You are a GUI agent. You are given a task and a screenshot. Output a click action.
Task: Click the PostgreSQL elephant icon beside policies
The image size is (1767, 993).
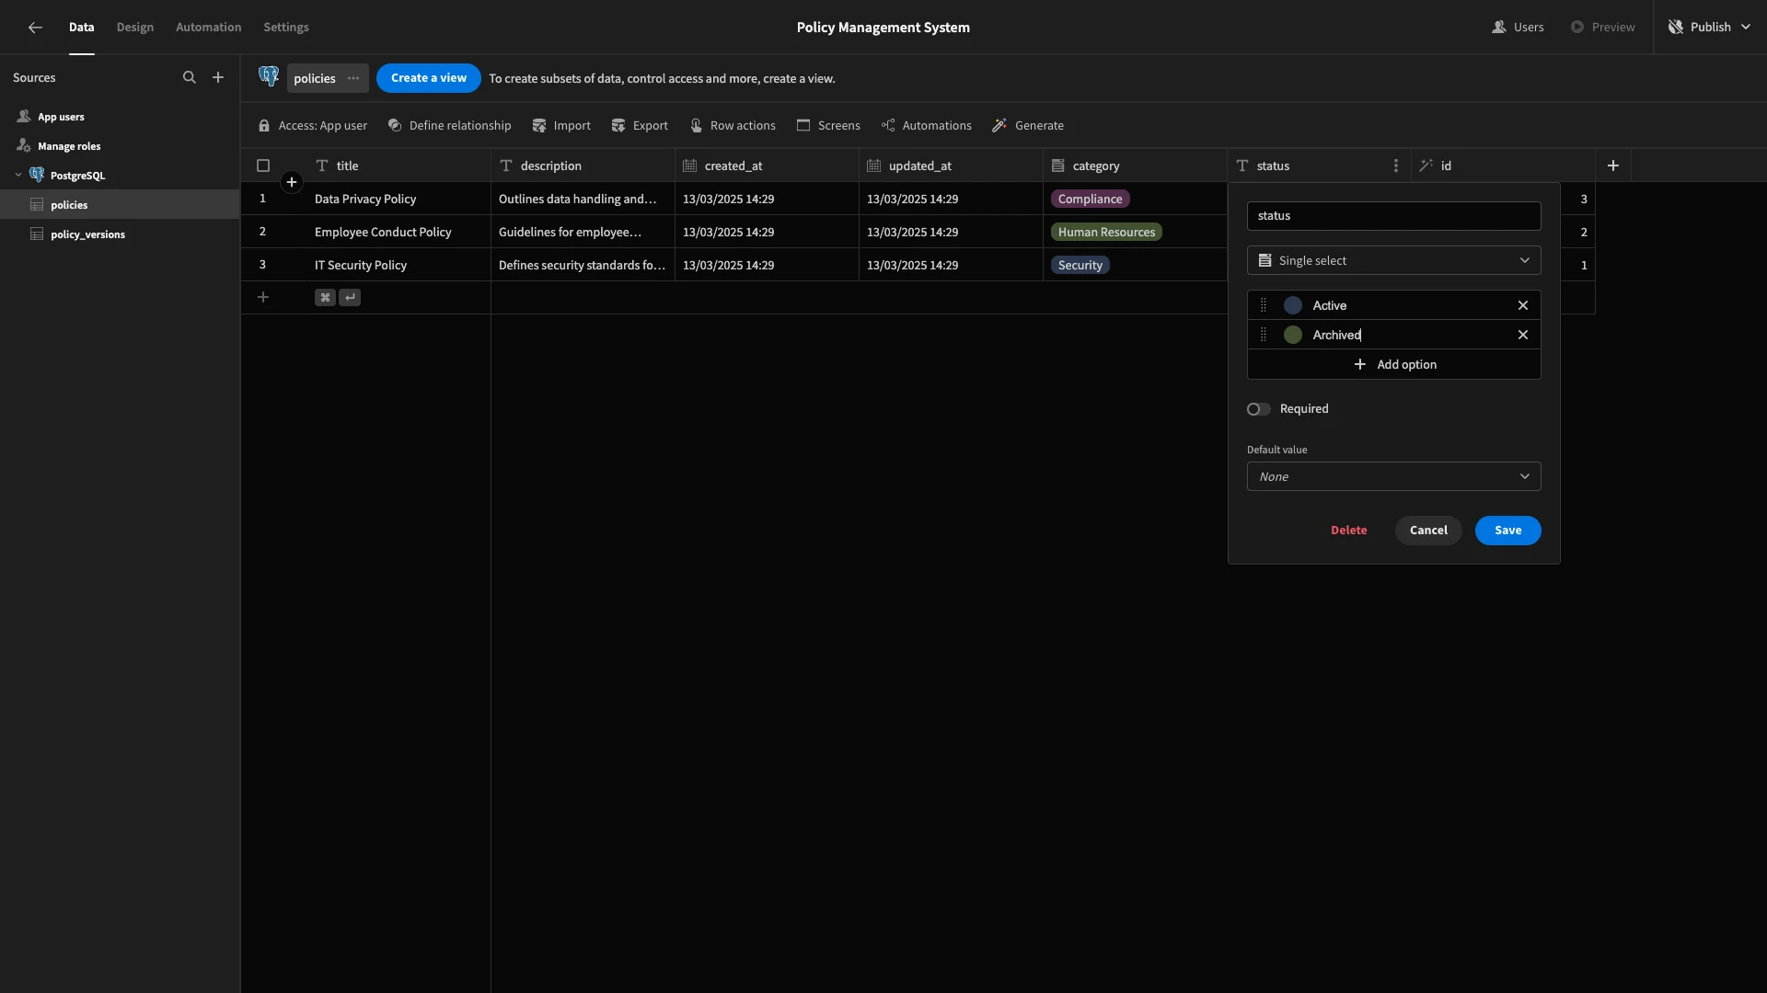(x=269, y=77)
